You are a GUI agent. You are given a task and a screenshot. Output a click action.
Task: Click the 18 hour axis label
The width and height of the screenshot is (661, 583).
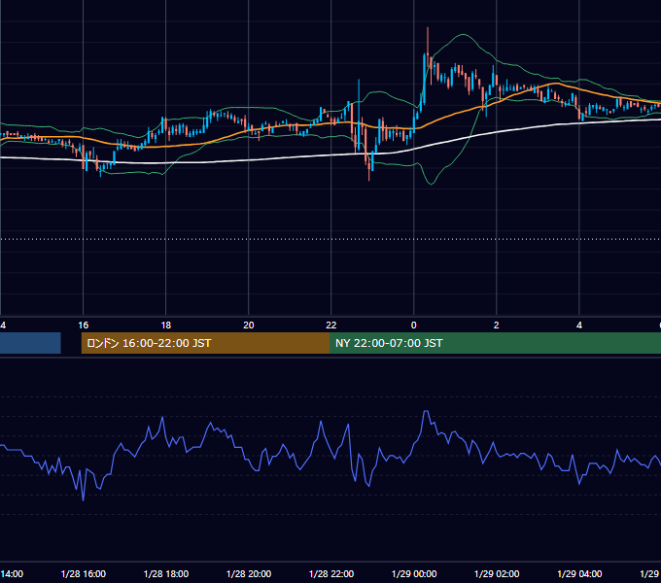click(x=166, y=326)
